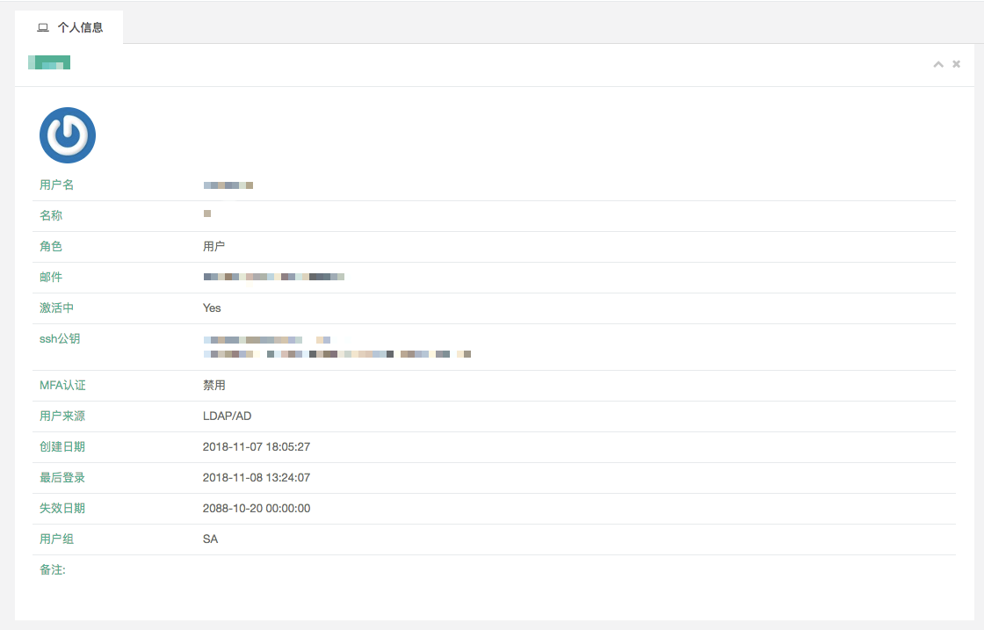Select the Yes value of 激活中
The height and width of the screenshot is (630, 984).
[212, 308]
